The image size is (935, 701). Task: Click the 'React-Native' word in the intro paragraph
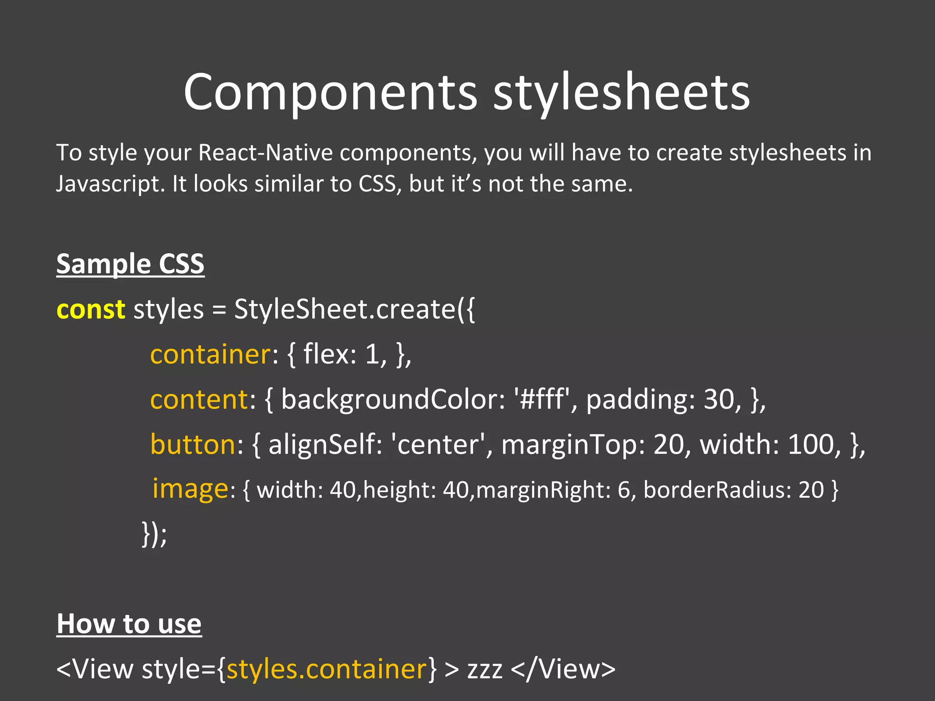tap(265, 153)
